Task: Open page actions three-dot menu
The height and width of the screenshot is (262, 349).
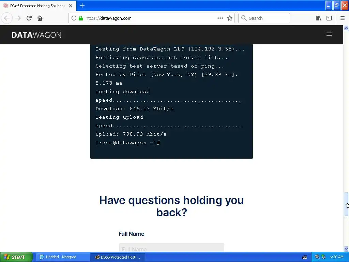Action: pyautogui.click(x=220, y=18)
